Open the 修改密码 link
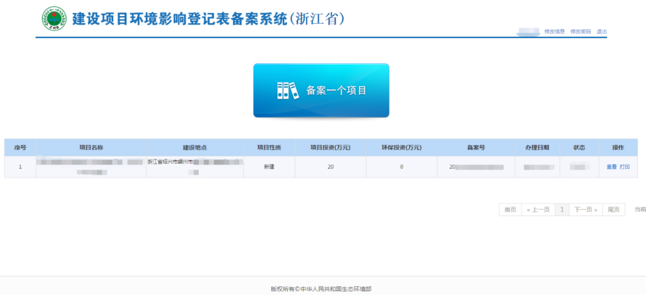The height and width of the screenshot is (295, 646). (580, 32)
